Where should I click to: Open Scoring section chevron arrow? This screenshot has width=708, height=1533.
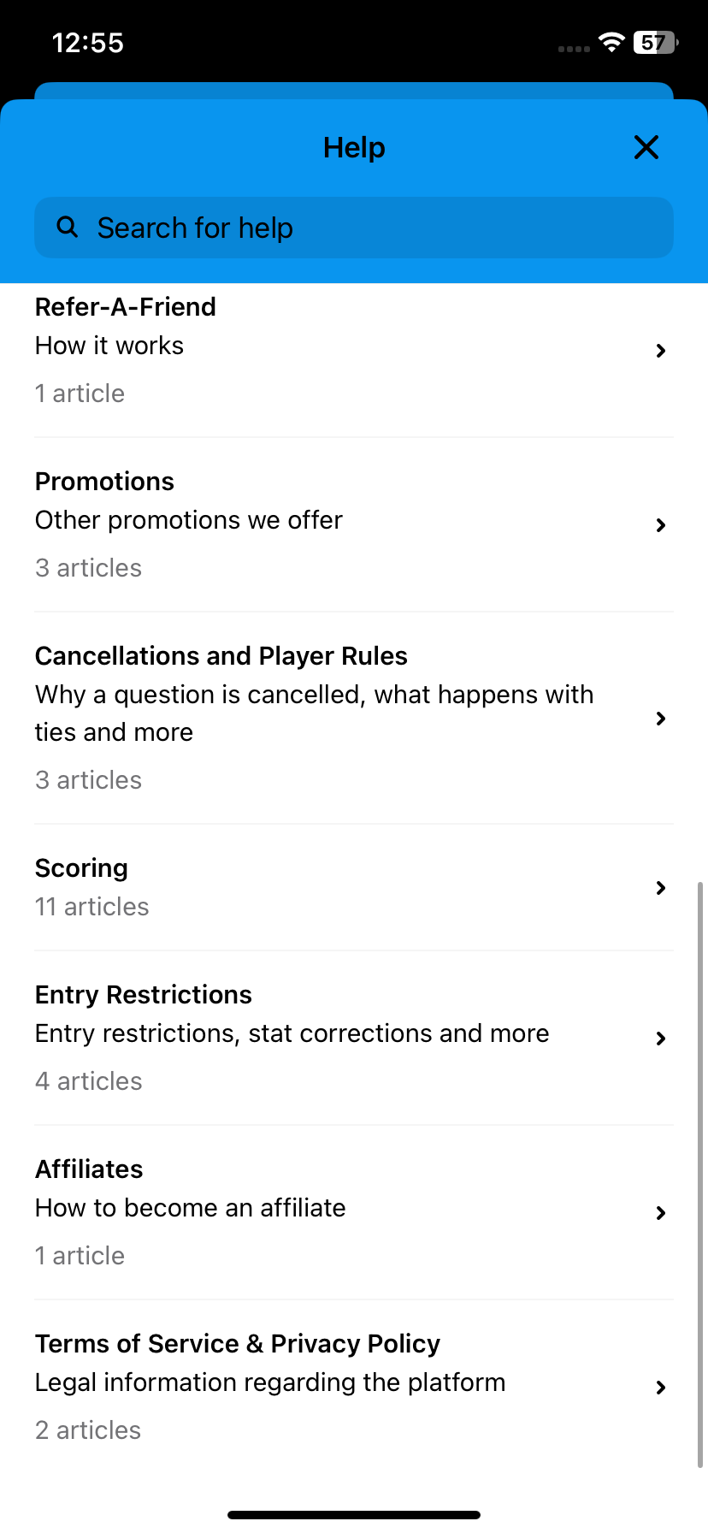pyautogui.click(x=660, y=888)
